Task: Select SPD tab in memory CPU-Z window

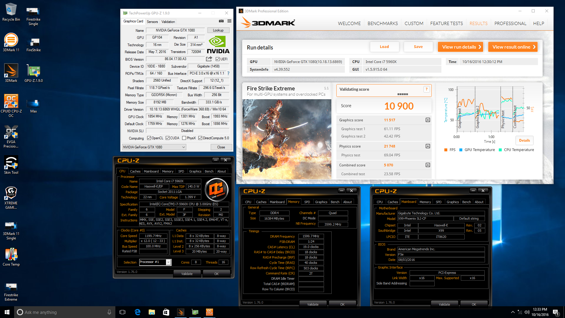Action: tap(307, 202)
